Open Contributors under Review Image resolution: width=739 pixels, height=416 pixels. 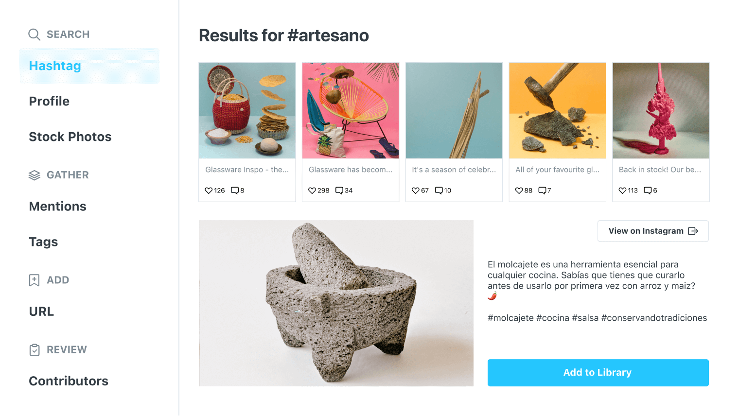(69, 381)
